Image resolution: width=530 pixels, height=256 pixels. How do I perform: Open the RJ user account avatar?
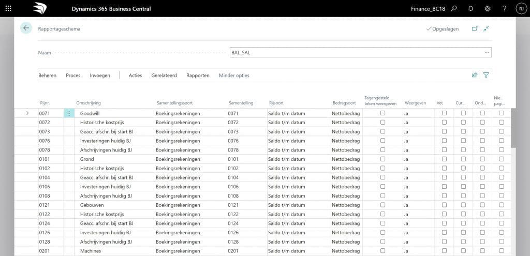pos(521,9)
